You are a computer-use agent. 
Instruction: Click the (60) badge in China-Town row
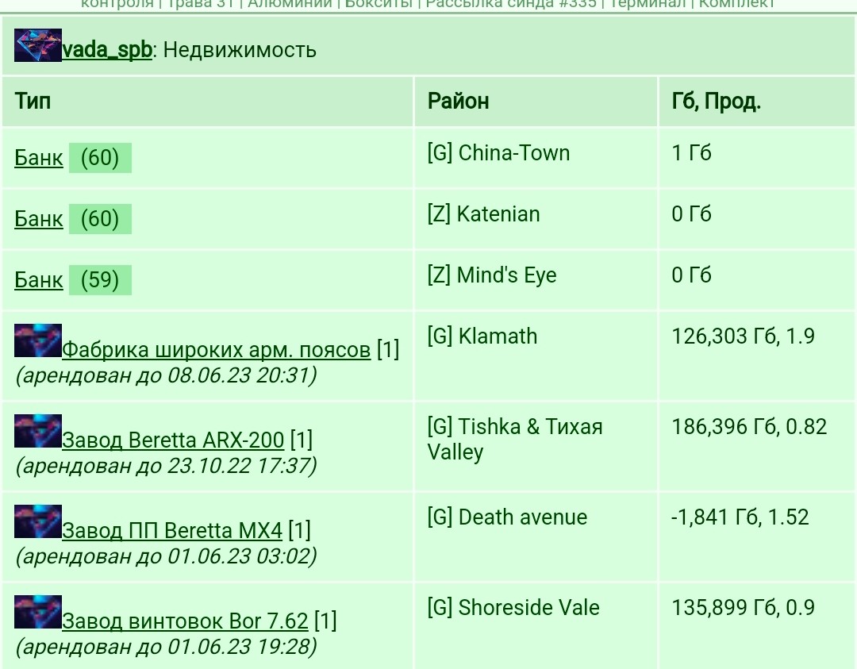point(100,158)
